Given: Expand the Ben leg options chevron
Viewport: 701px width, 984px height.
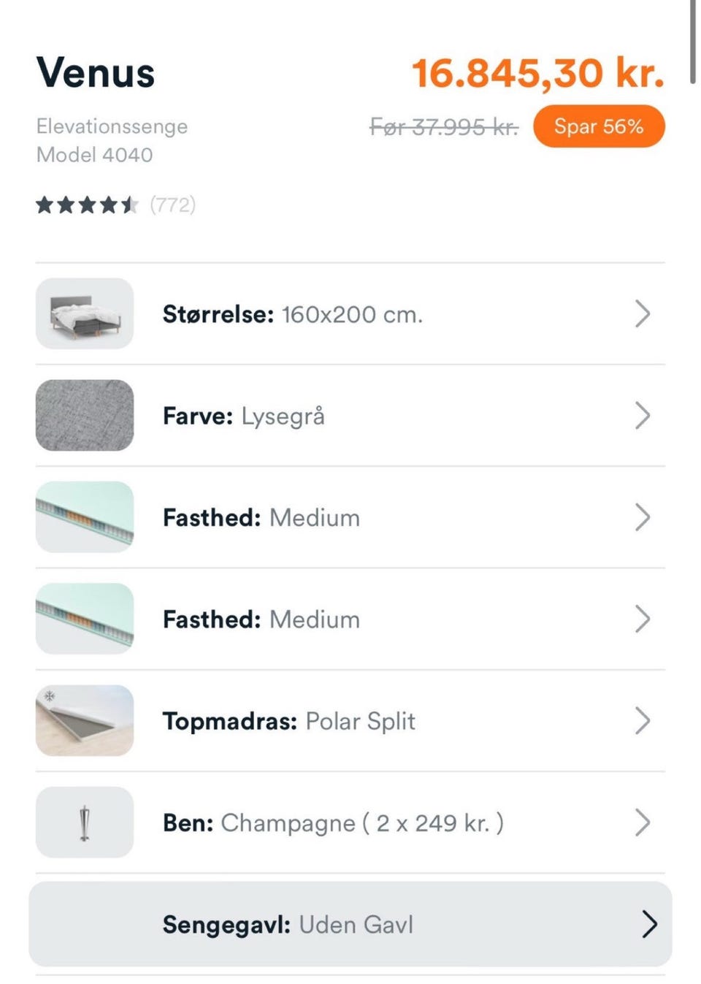Looking at the screenshot, I should (643, 823).
